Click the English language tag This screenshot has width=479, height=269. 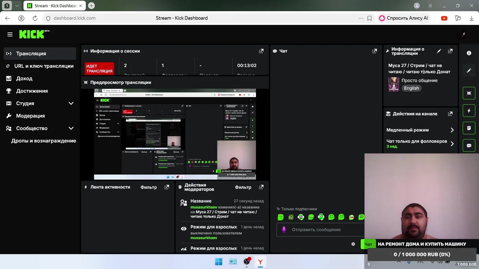point(411,88)
